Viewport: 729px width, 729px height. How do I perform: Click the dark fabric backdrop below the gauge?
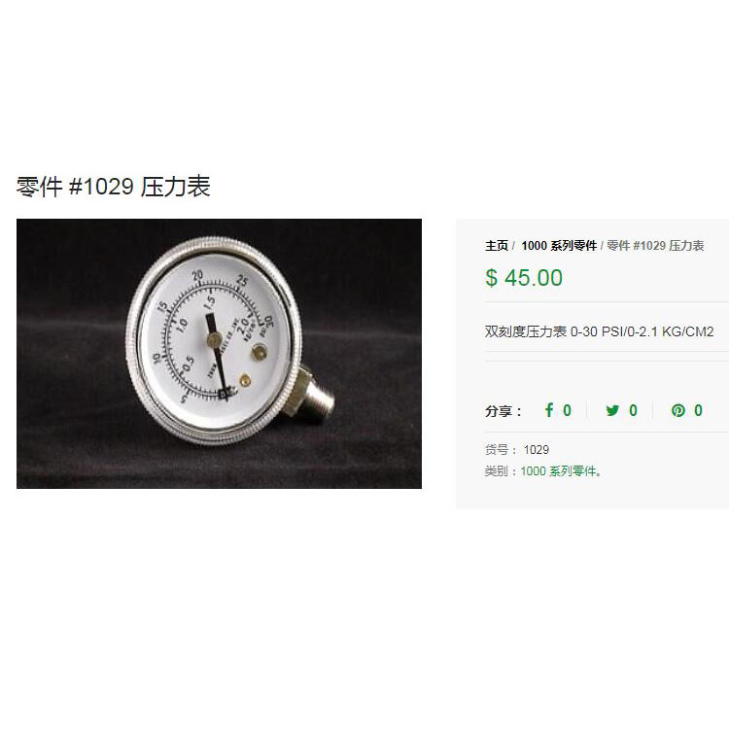coord(219,468)
